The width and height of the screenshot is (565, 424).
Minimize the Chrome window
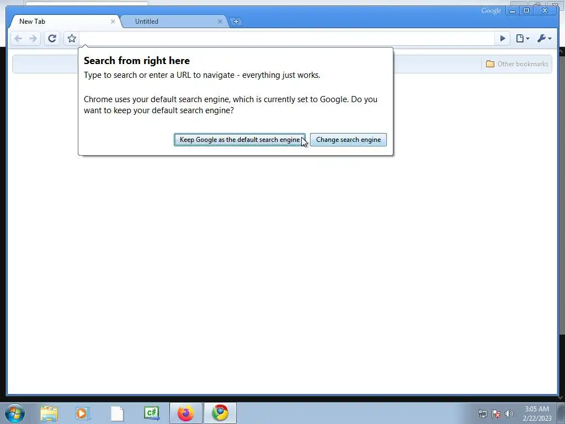tap(513, 11)
